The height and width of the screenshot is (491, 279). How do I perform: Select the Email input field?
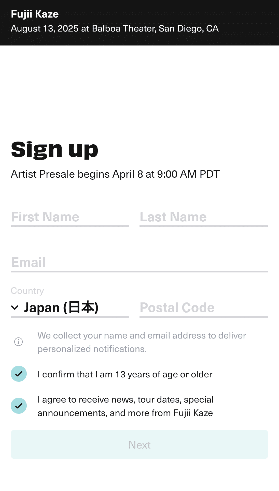tap(139, 263)
